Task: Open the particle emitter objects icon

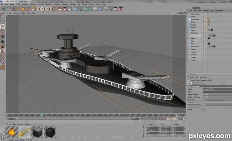Action: click(105, 9)
